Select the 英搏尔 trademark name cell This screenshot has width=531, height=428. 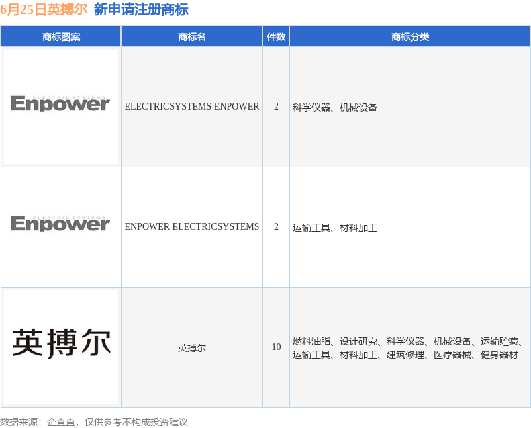[x=192, y=347]
